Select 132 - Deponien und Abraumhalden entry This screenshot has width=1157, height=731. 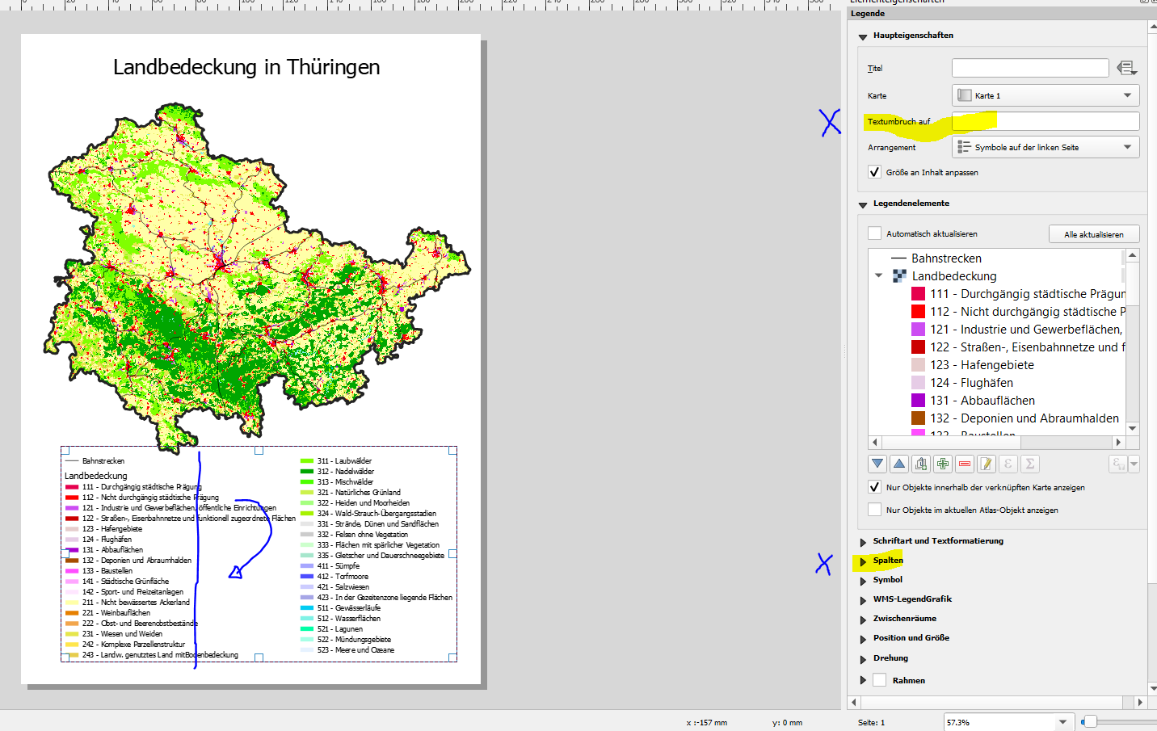pyautogui.click(x=1024, y=418)
